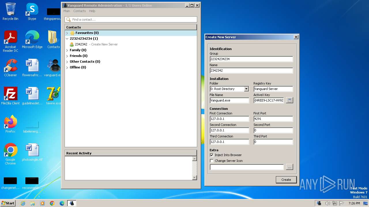Open FileZilla Client desktop shortcut
The image size is (369, 207).
(10, 96)
